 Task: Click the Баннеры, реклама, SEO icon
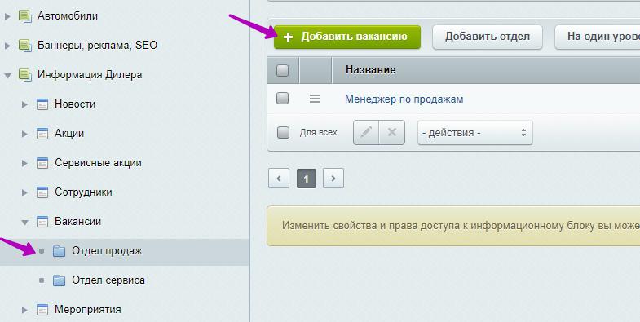click(25, 46)
